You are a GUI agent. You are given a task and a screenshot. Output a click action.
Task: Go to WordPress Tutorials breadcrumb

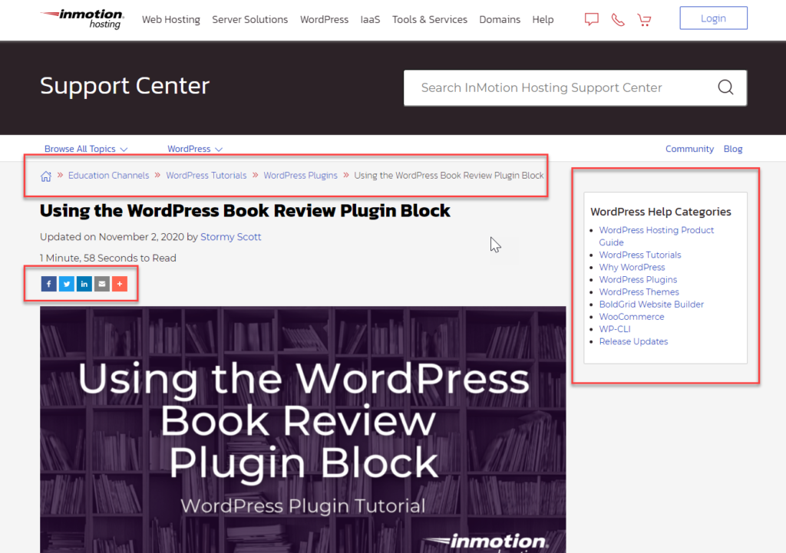pos(206,176)
